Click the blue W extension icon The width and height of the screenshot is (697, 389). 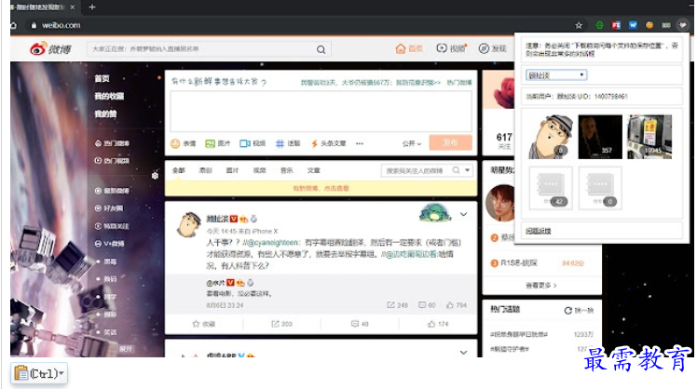click(633, 25)
